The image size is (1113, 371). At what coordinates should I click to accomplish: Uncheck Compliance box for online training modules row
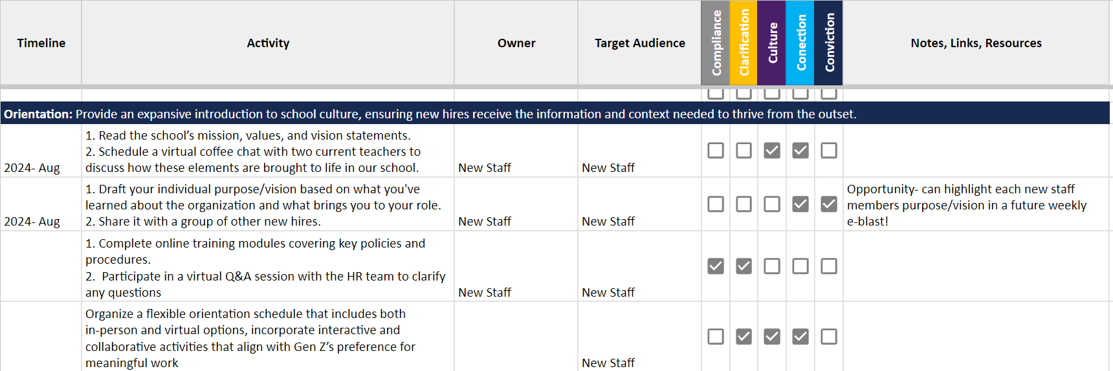pyautogui.click(x=716, y=266)
